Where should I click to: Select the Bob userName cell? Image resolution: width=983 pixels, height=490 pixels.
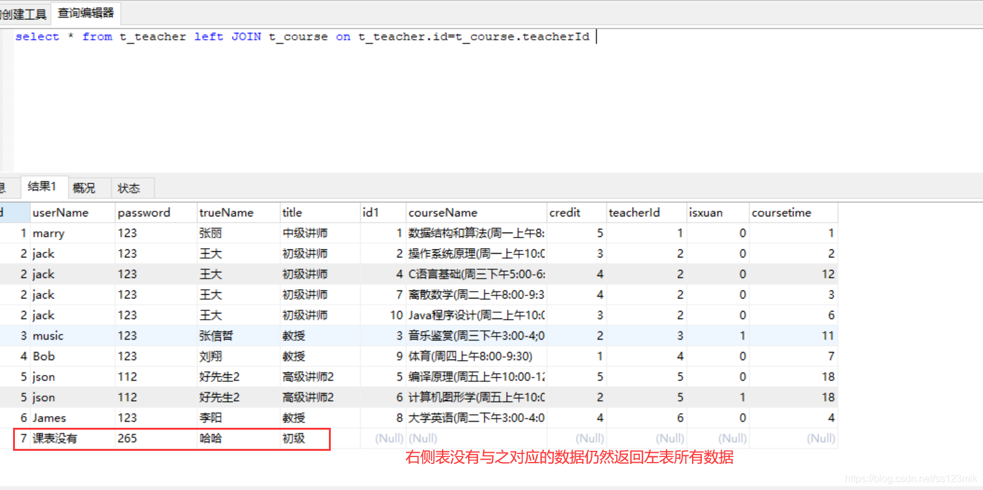[x=73, y=356]
